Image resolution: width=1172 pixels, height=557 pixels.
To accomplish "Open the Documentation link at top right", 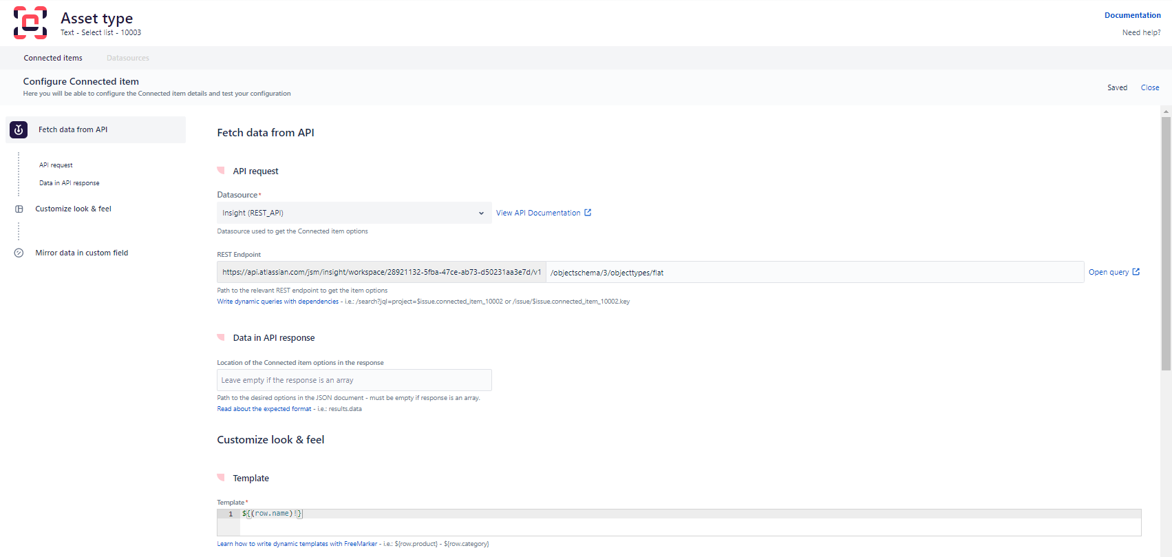I will click(x=1132, y=15).
